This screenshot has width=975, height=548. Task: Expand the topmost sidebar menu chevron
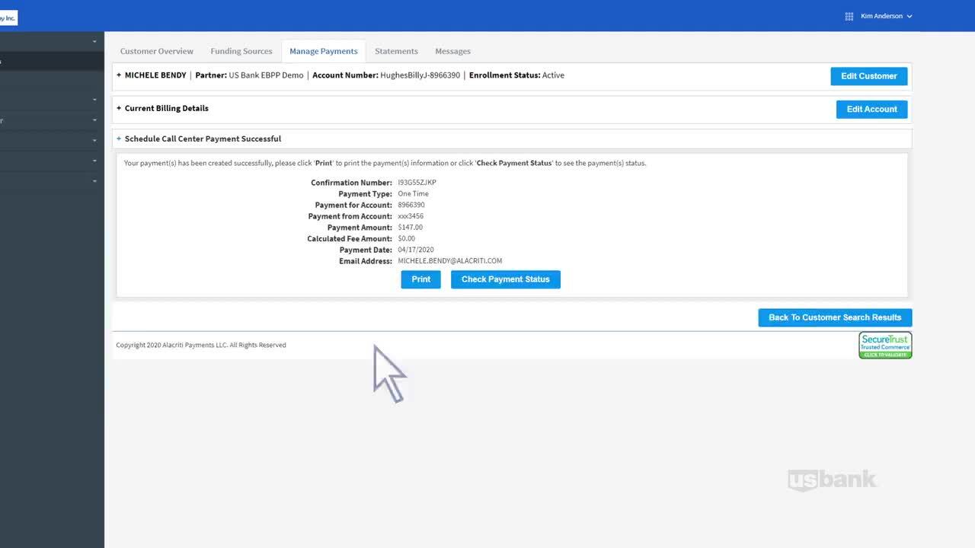click(x=94, y=41)
